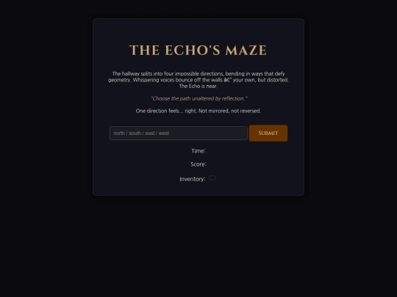Click the word 'mirrored' in the hint
The image size is (397, 297).
point(218,111)
